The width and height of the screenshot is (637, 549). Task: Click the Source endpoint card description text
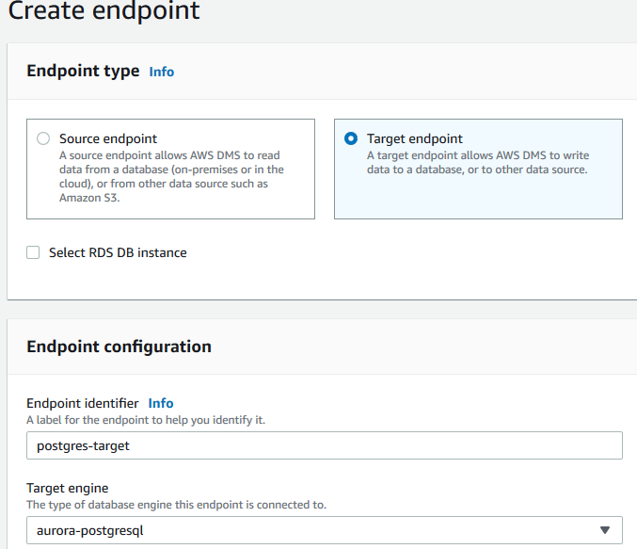click(169, 176)
